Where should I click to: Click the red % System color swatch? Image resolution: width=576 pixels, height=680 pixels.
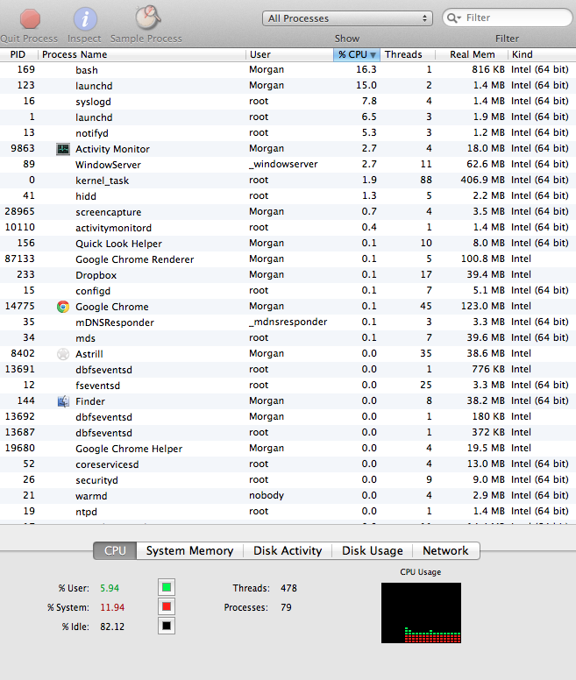click(x=167, y=606)
